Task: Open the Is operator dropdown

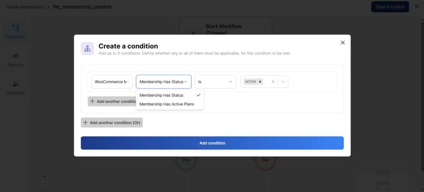Action: click(215, 82)
